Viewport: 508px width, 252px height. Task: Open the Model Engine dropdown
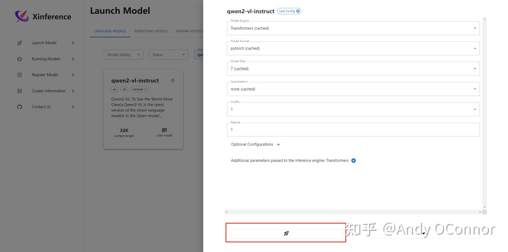tap(475, 28)
